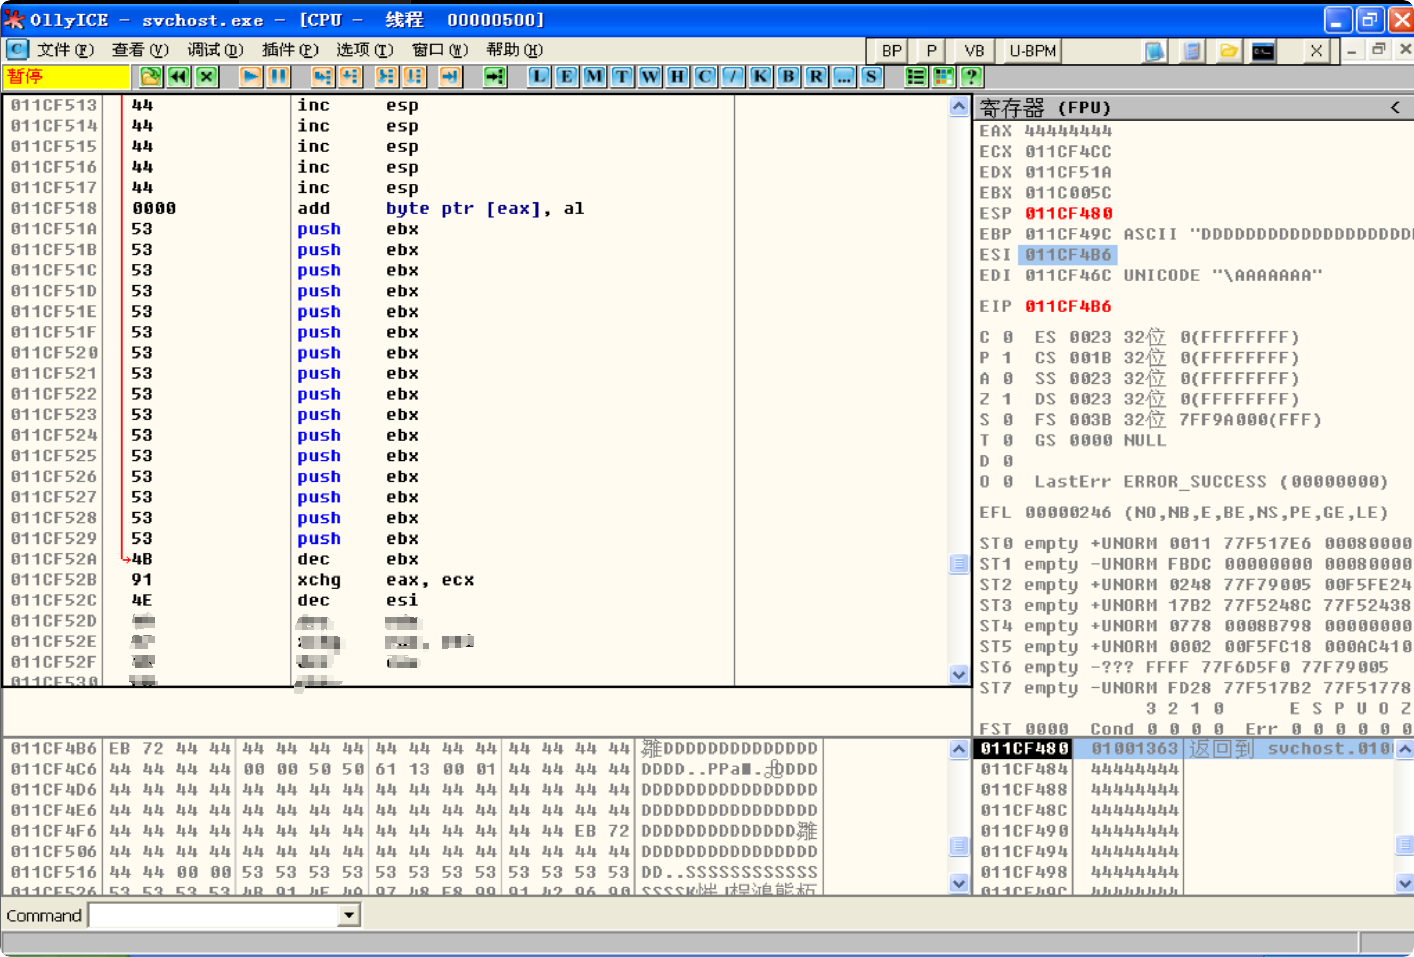Click the Step over toolbar icon
This screenshot has width=1414, height=957.
tap(351, 77)
